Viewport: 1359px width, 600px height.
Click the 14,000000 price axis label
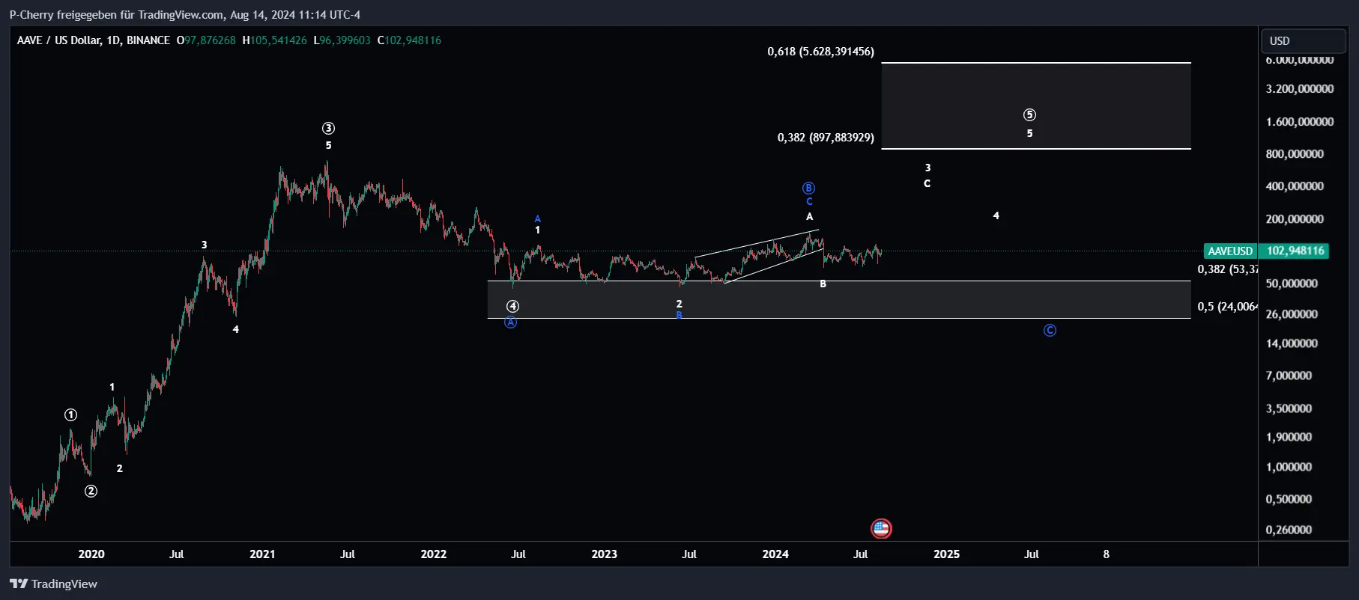click(1292, 344)
